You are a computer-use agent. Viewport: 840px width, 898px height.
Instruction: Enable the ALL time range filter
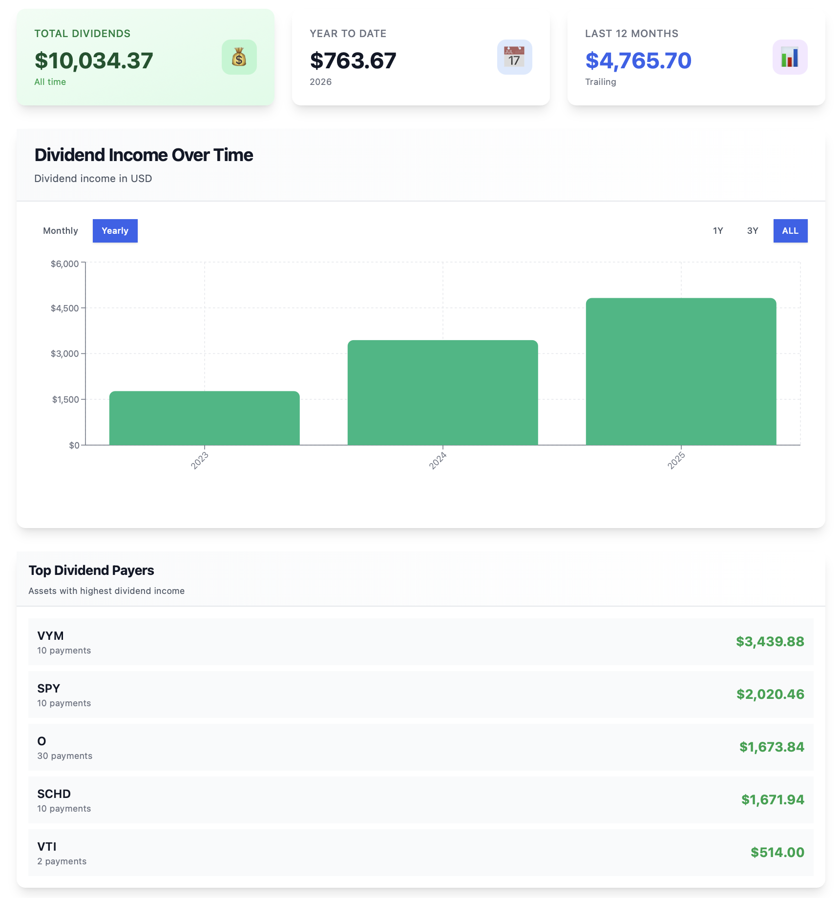point(790,230)
